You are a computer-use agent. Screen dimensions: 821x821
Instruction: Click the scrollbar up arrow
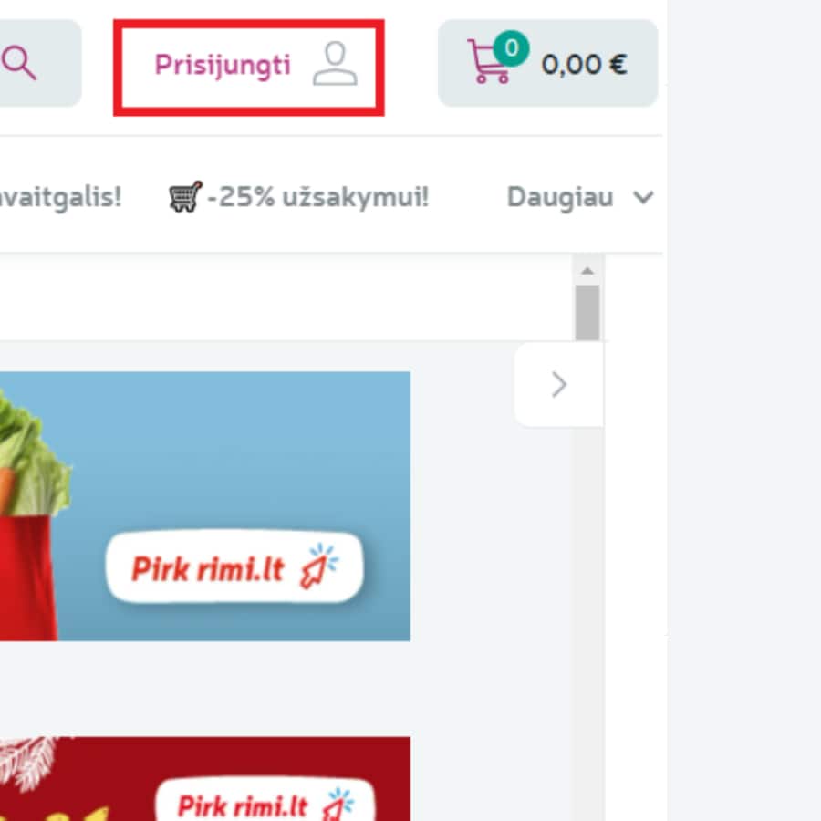click(587, 271)
